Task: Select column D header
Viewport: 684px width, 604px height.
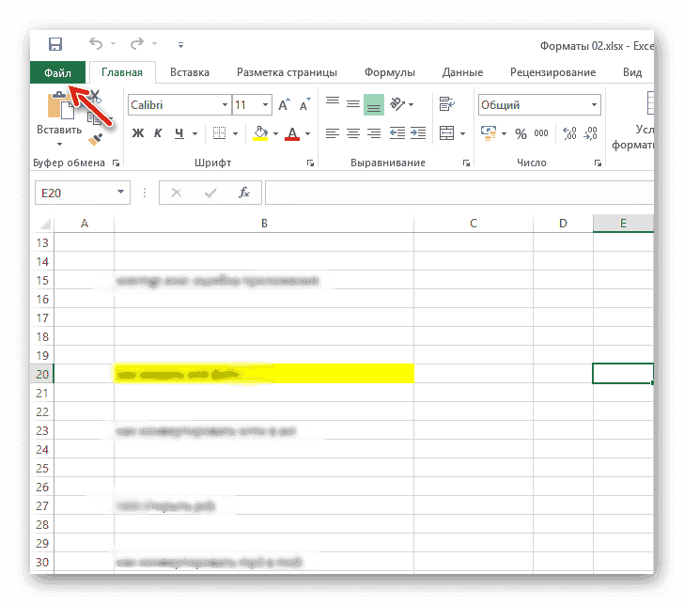Action: [x=563, y=224]
